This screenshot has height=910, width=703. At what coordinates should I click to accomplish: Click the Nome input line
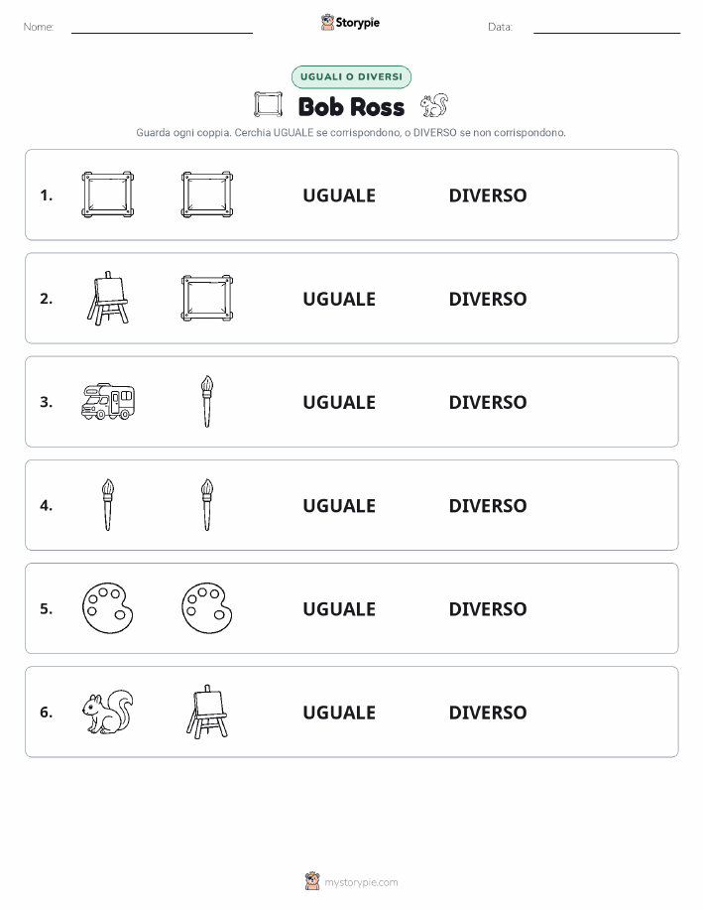pyautogui.click(x=162, y=28)
